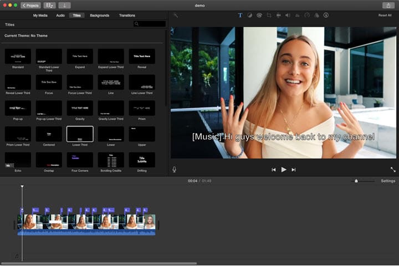Start voiceover recording with microphone icon
This screenshot has width=399, height=266.
(175, 170)
